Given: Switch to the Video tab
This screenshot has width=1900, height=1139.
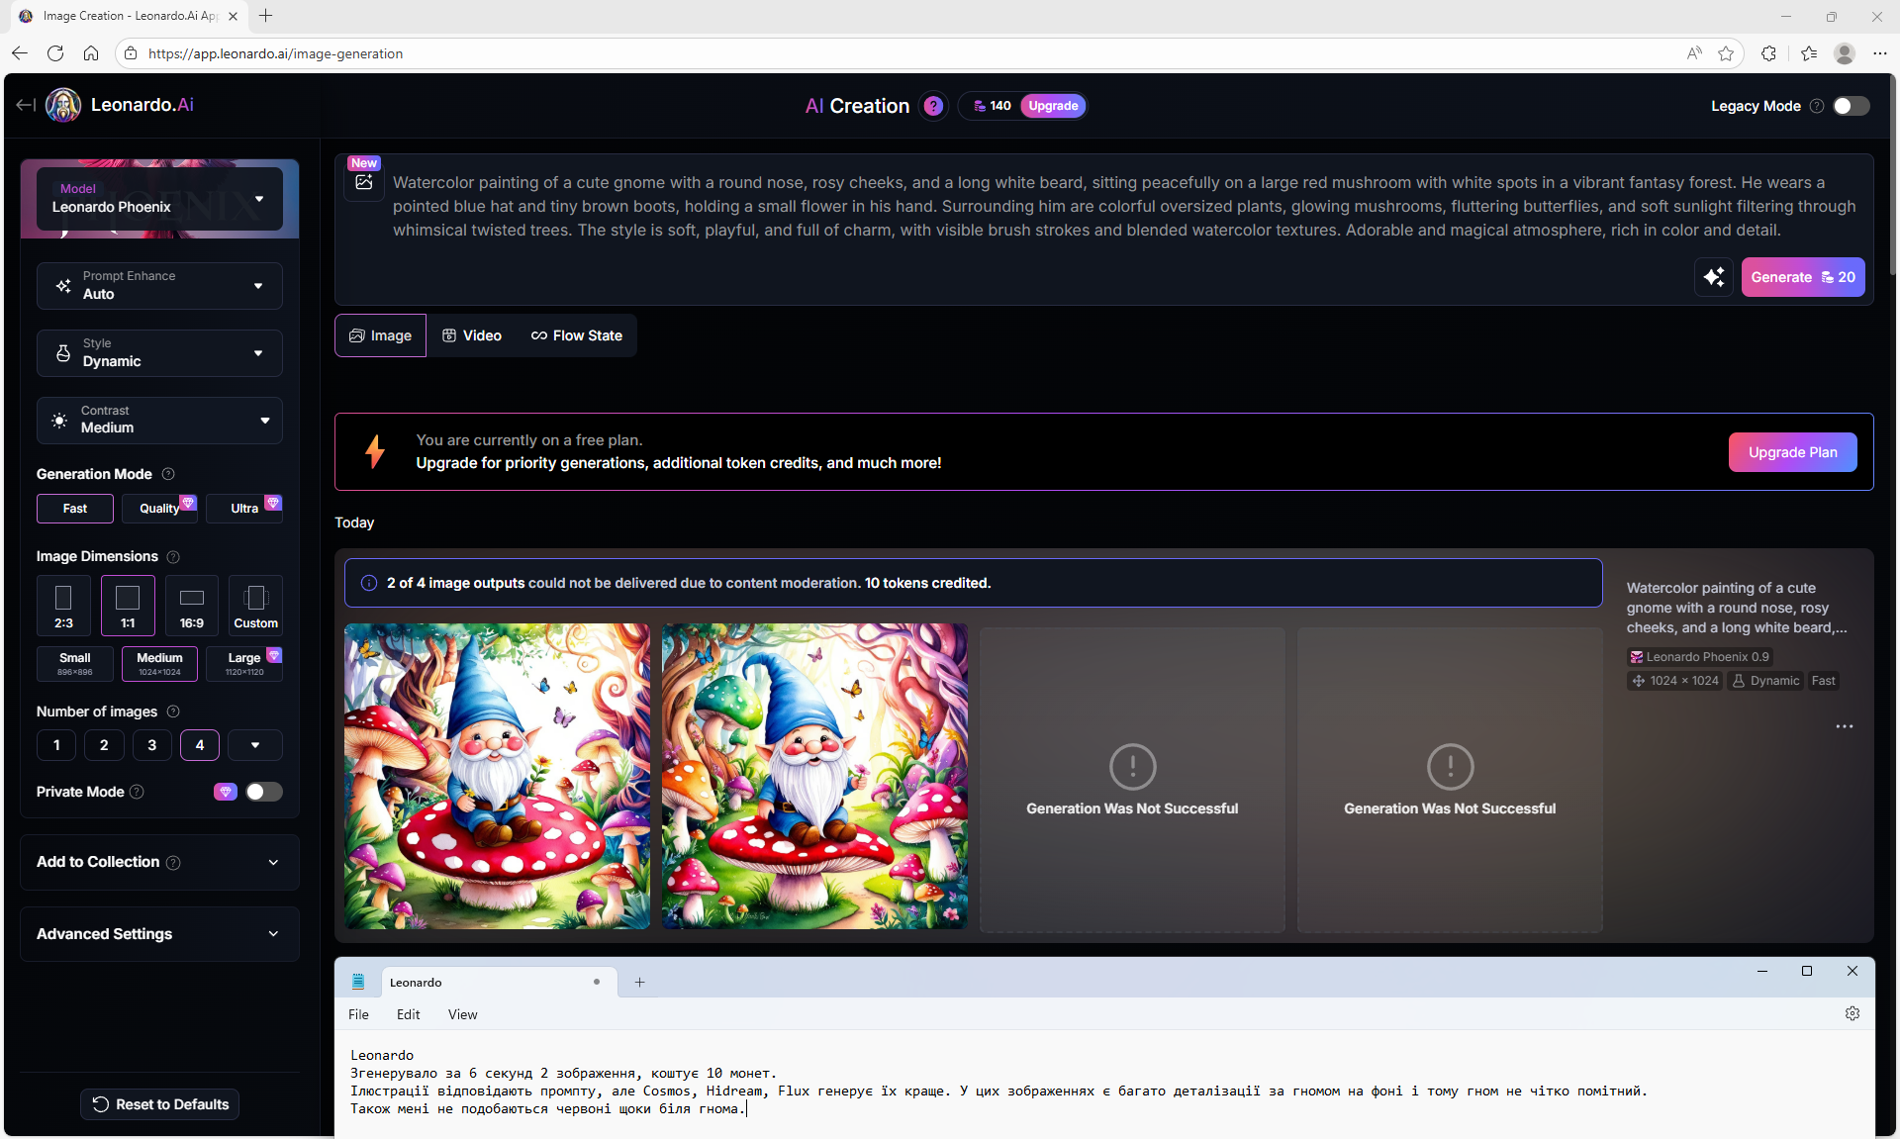Looking at the screenshot, I should coord(472,335).
